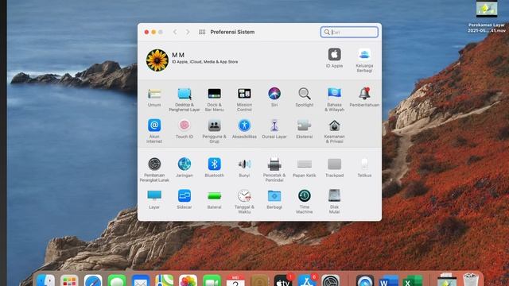Image resolution: width=509 pixels, height=286 pixels.
Task: Open Pengguna & Grup preferences
Action: pos(214,131)
